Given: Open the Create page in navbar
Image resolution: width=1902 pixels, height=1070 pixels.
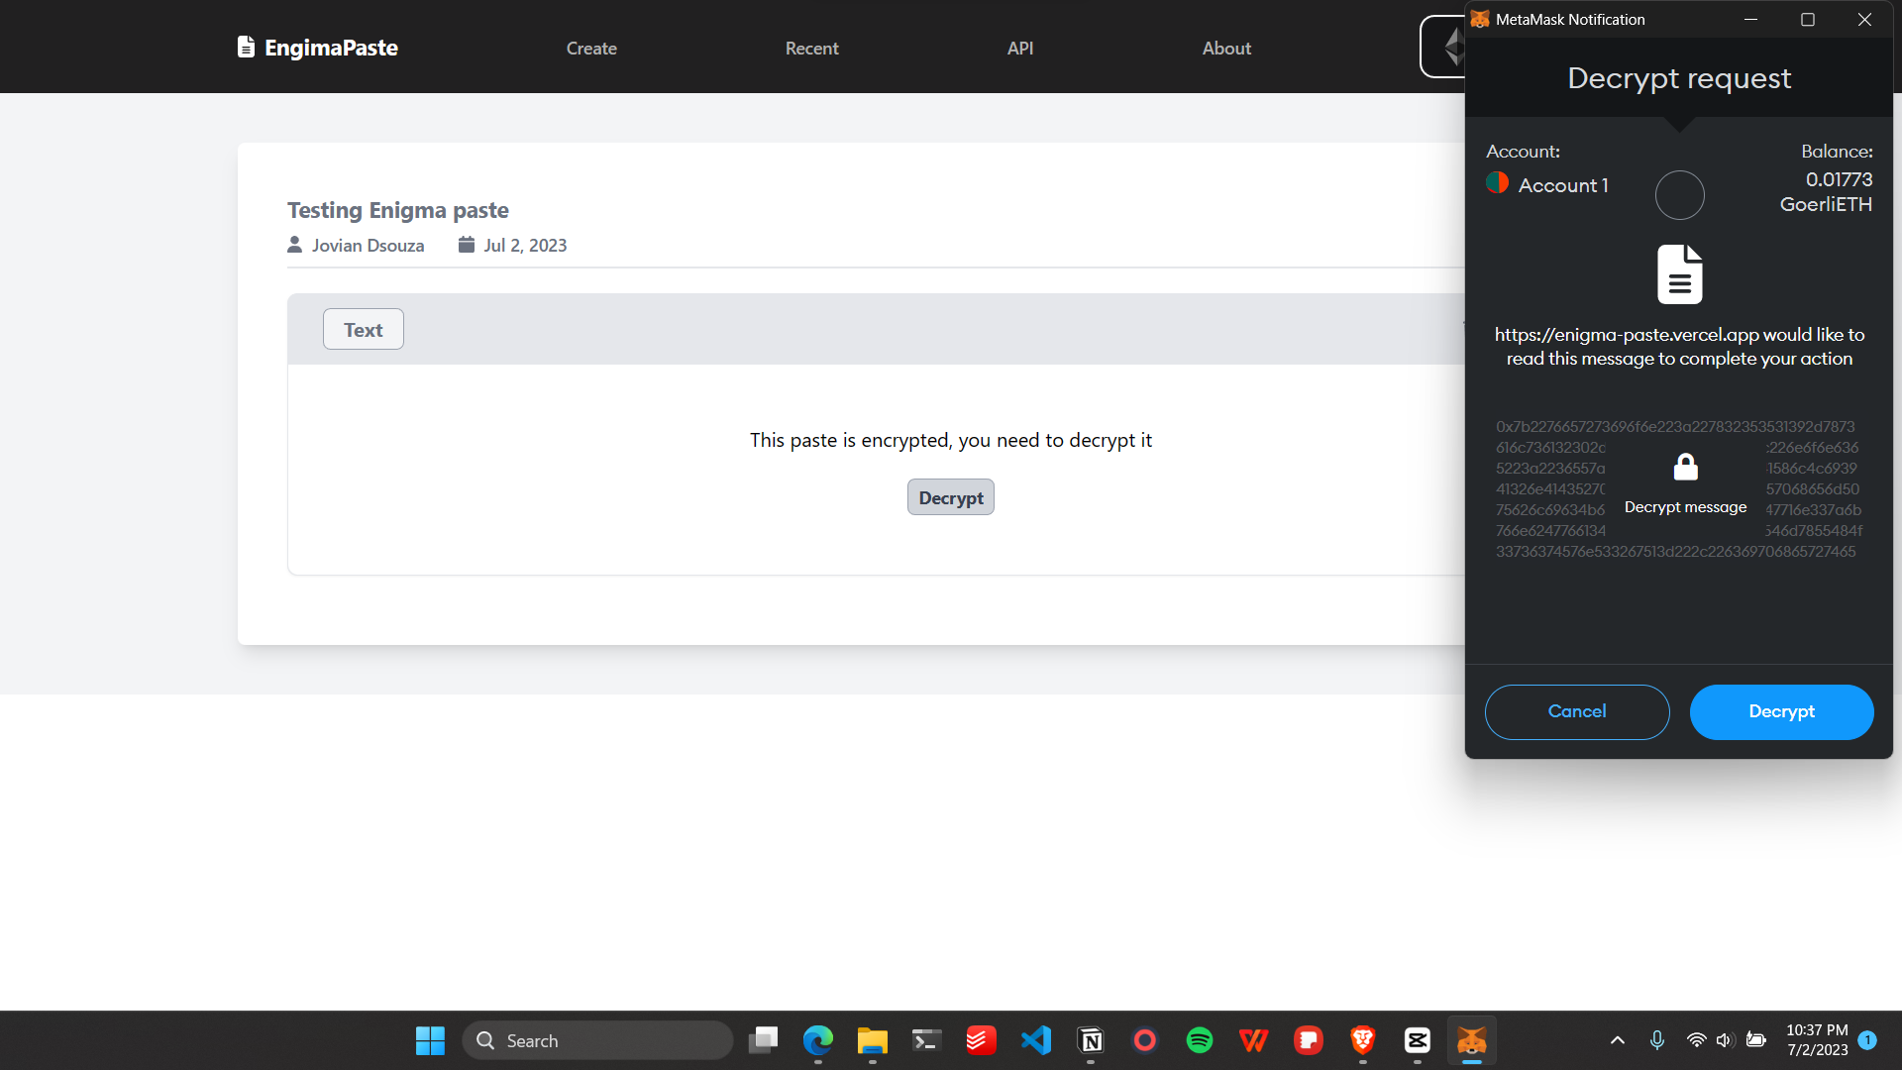Looking at the screenshot, I should (591, 48).
